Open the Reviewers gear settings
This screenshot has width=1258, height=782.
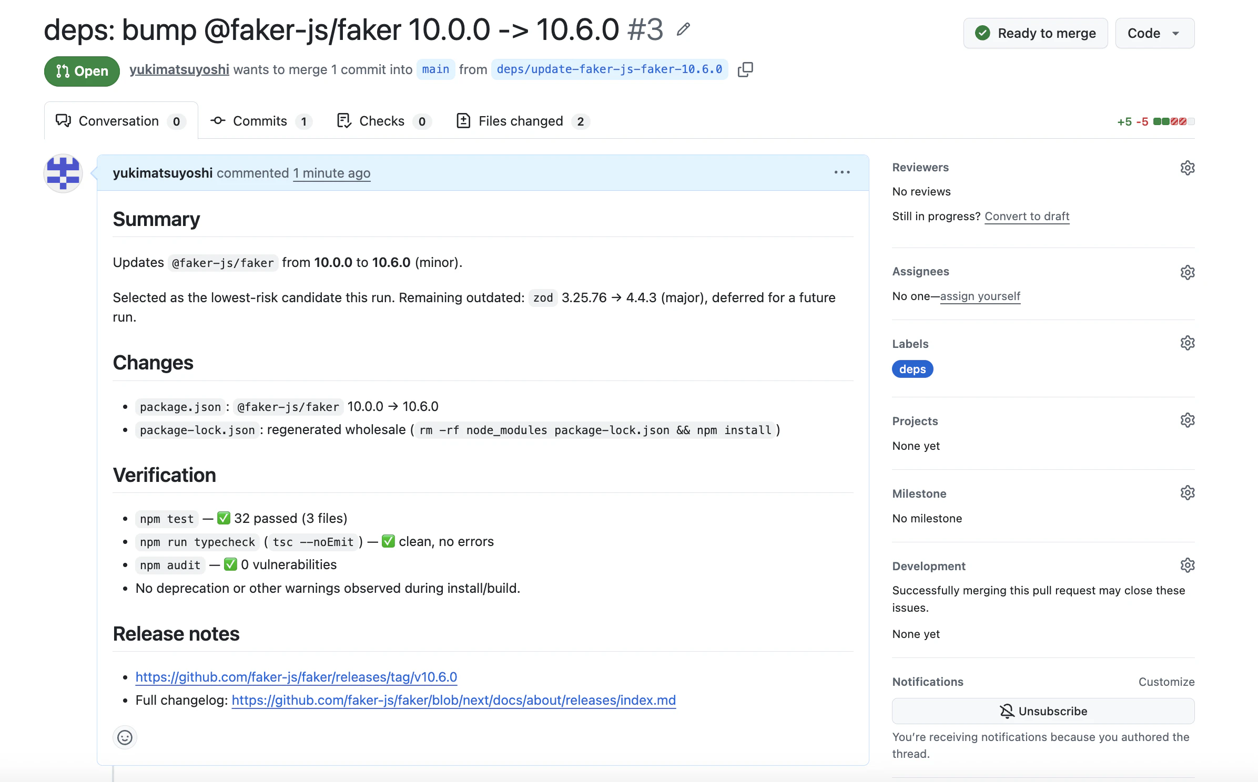point(1188,168)
